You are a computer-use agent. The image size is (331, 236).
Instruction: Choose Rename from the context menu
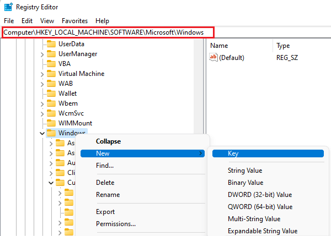pyautogui.click(x=108, y=195)
